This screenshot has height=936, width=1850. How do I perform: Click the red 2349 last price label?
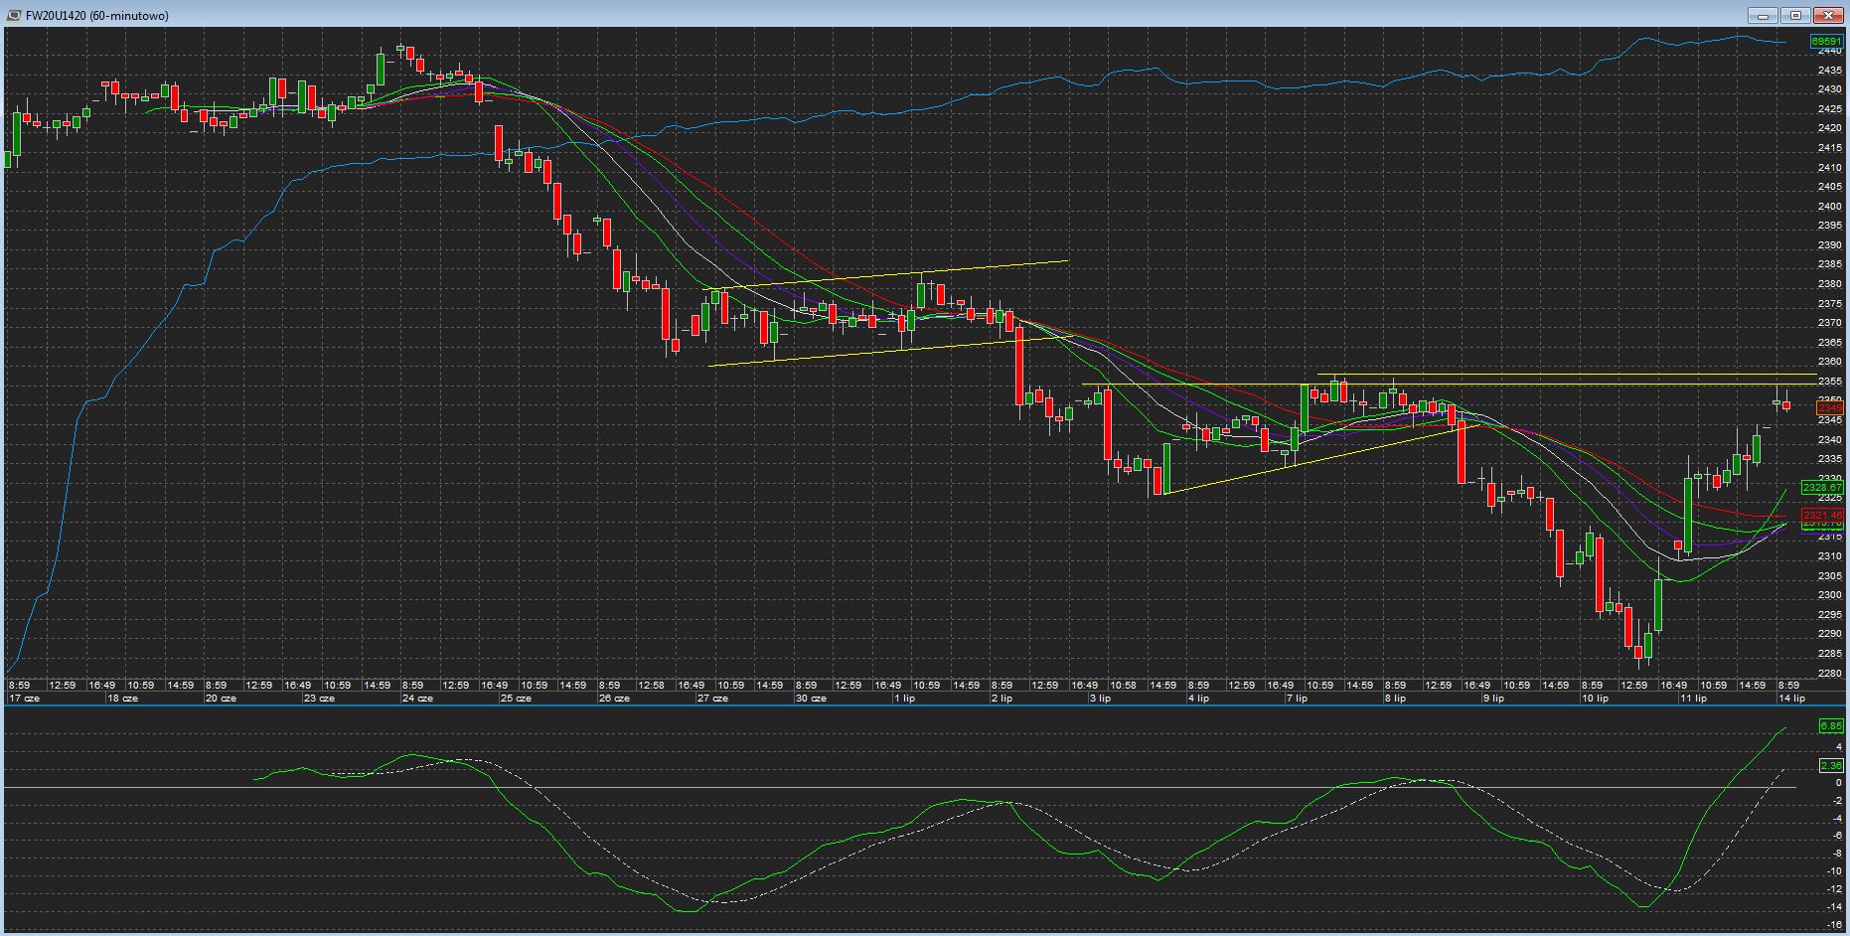1829,407
